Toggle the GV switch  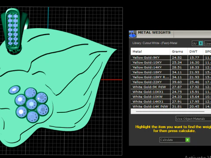pos(197,43)
